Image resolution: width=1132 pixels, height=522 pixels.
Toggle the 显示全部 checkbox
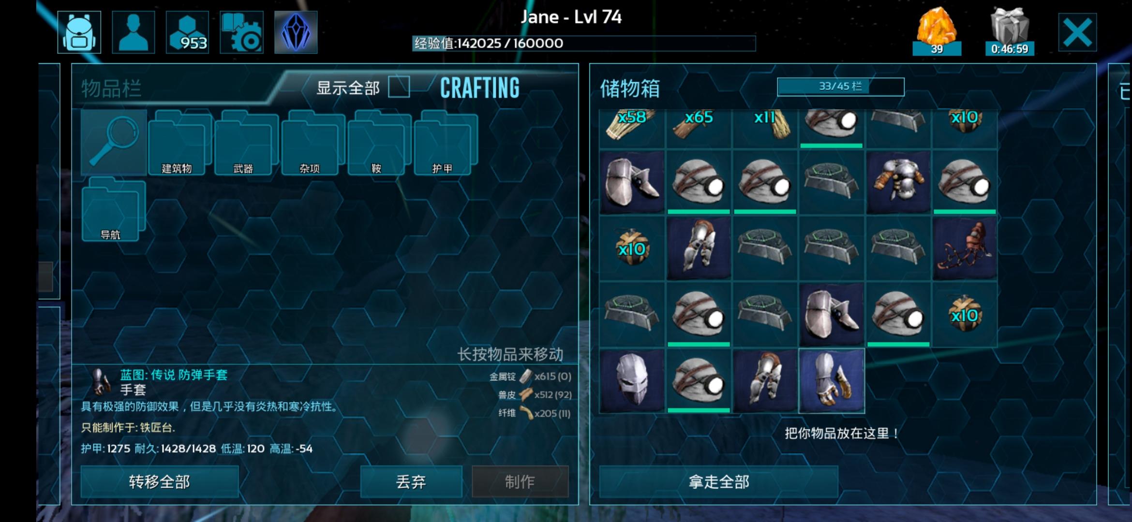click(x=399, y=87)
